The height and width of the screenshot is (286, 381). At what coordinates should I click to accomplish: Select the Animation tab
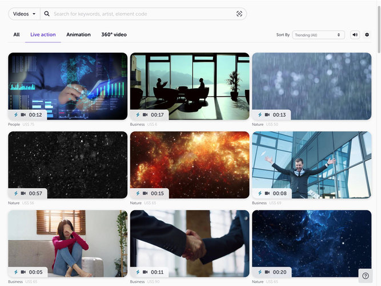[78, 35]
